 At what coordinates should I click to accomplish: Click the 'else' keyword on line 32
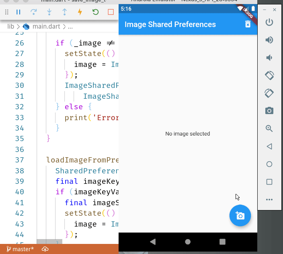tap(74, 107)
